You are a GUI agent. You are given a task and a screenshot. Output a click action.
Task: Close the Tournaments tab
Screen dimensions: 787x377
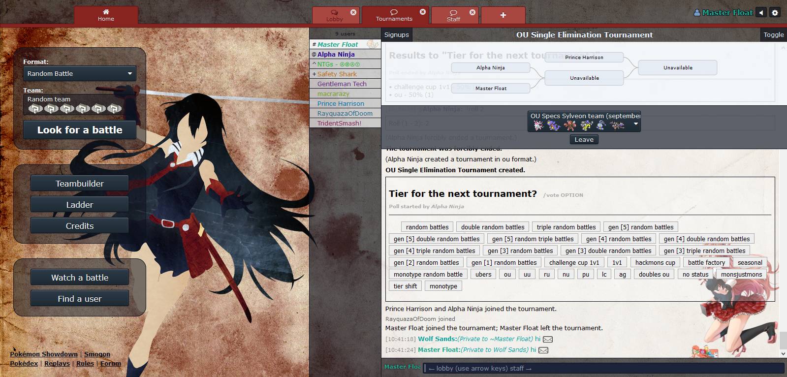click(x=423, y=12)
